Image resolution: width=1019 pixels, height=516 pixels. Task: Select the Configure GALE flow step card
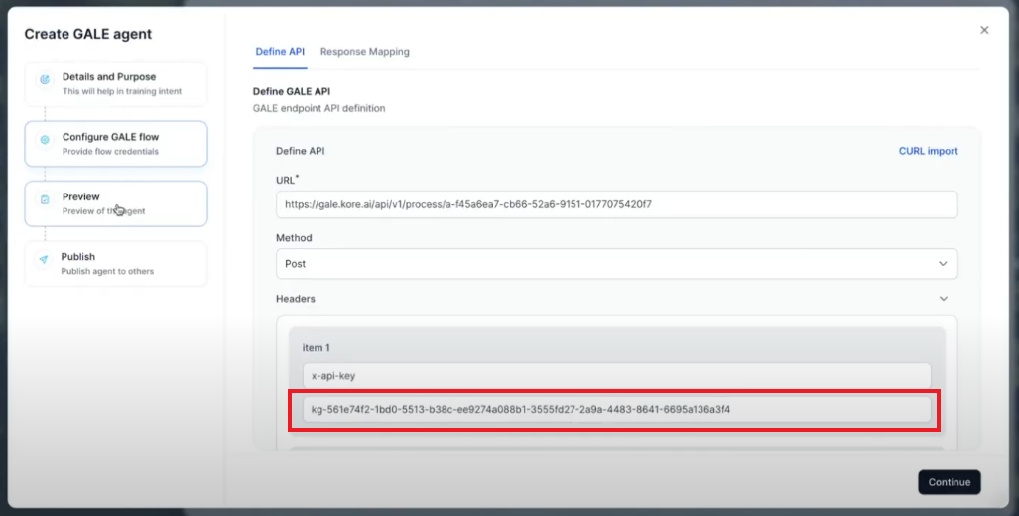(116, 144)
